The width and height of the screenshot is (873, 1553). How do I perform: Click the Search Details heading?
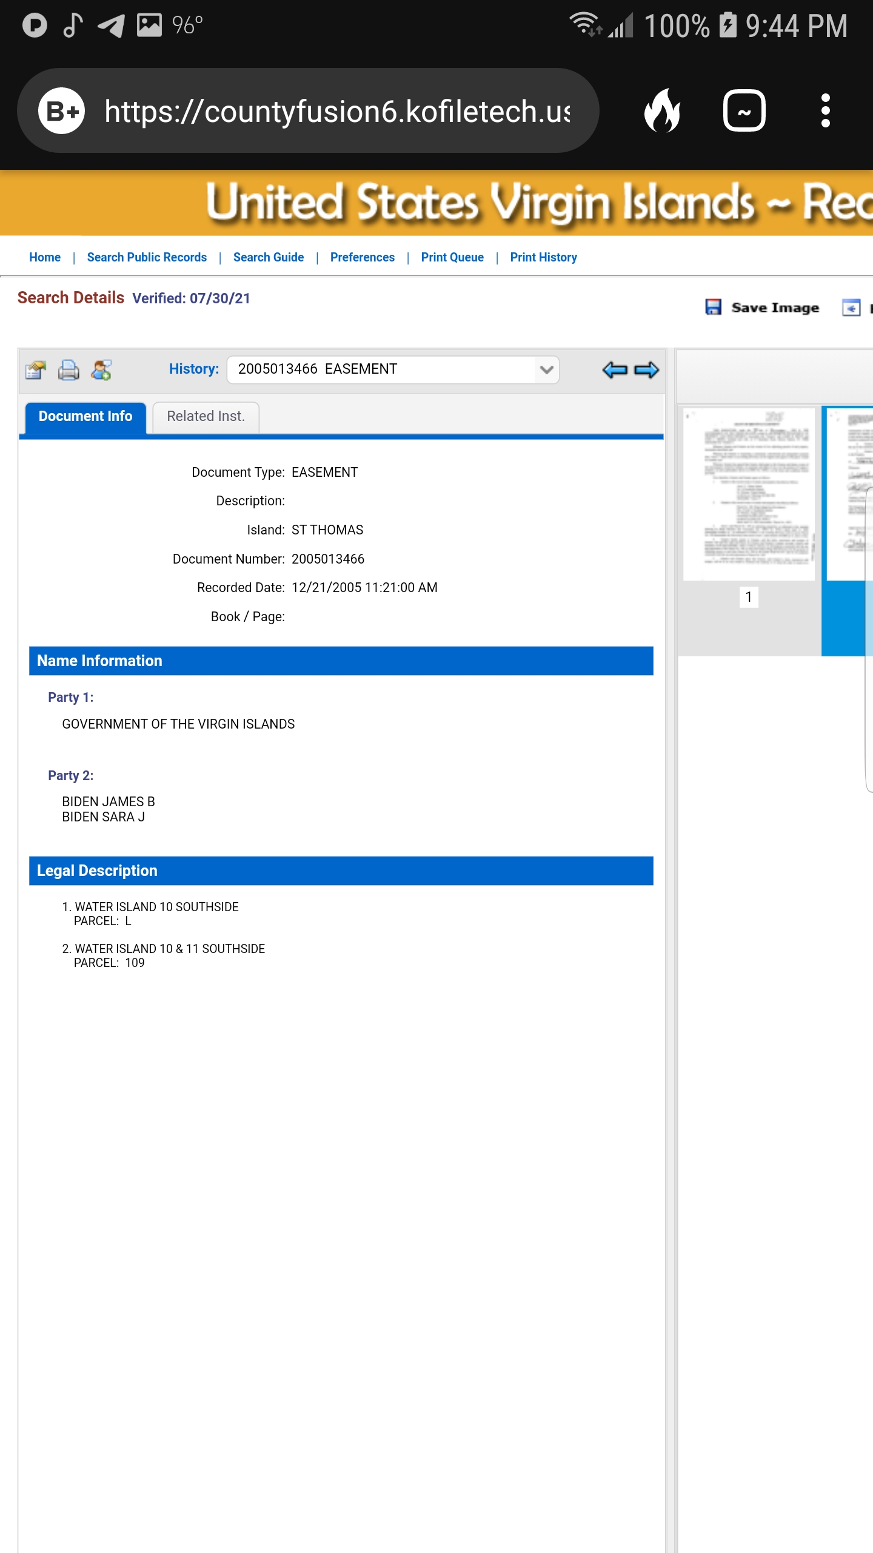[x=70, y=298]
